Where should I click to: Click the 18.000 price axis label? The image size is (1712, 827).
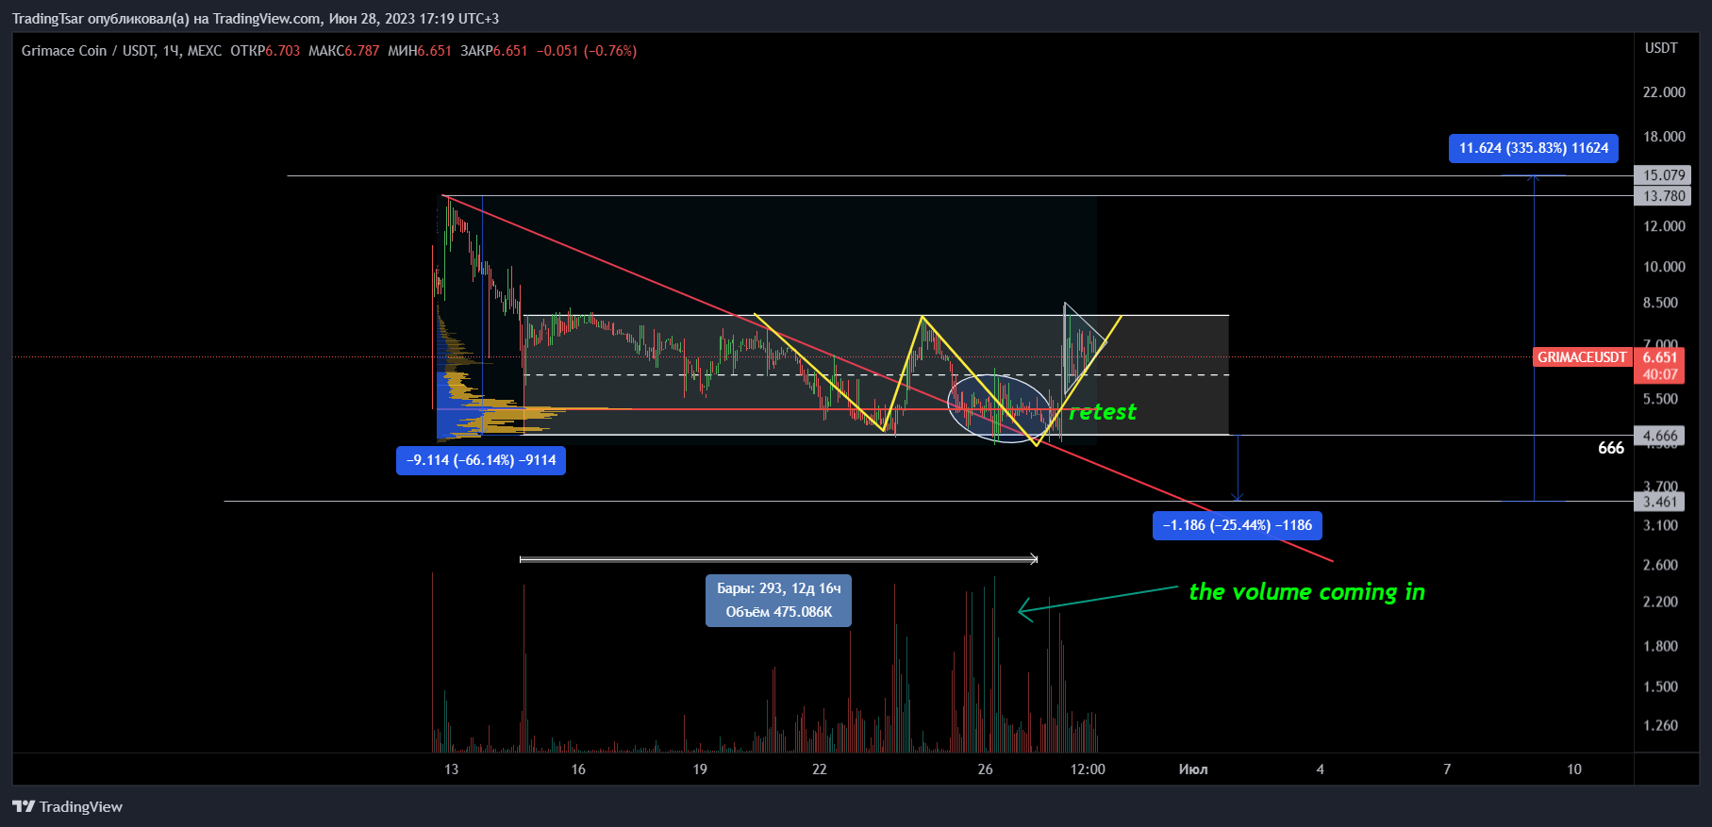[x=1664, y=137]
